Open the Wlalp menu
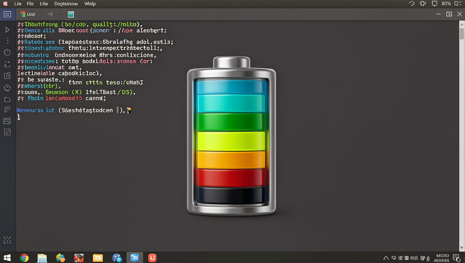465x263 pixels. (90, 4)
